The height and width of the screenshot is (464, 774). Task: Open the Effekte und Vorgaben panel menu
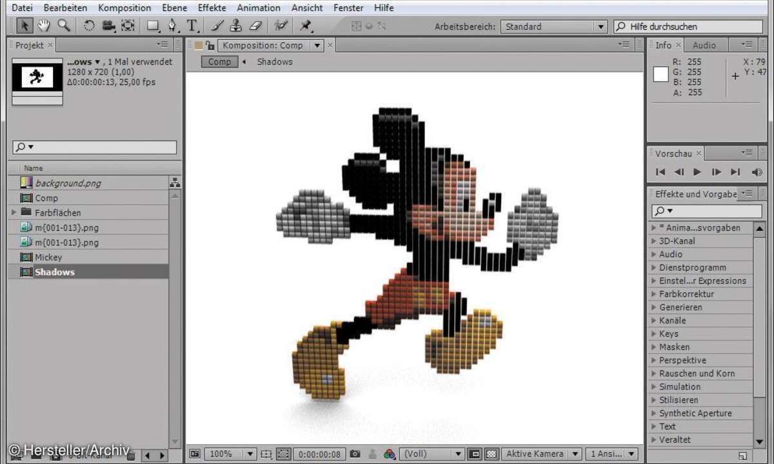click(748, 193)
